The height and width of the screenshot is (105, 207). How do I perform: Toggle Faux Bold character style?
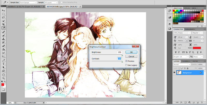point(176,52)
